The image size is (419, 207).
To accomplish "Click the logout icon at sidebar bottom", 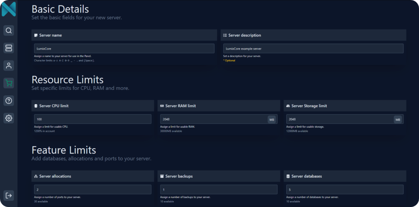I will [8, 195].
